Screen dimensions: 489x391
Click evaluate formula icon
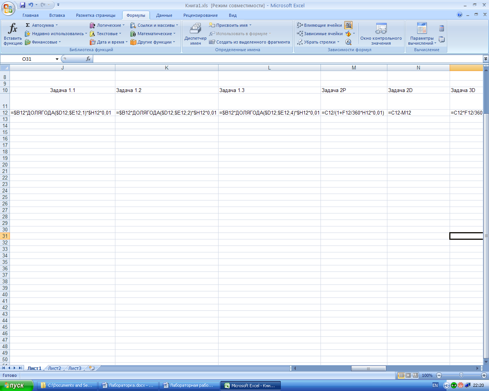[x=348, y=42]
